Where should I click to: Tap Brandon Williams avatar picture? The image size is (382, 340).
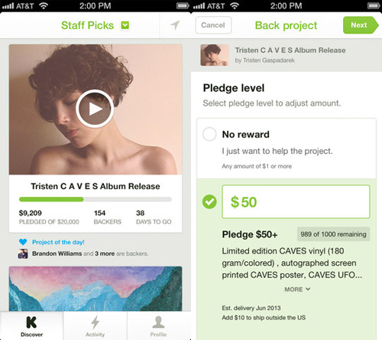point(23,253)
